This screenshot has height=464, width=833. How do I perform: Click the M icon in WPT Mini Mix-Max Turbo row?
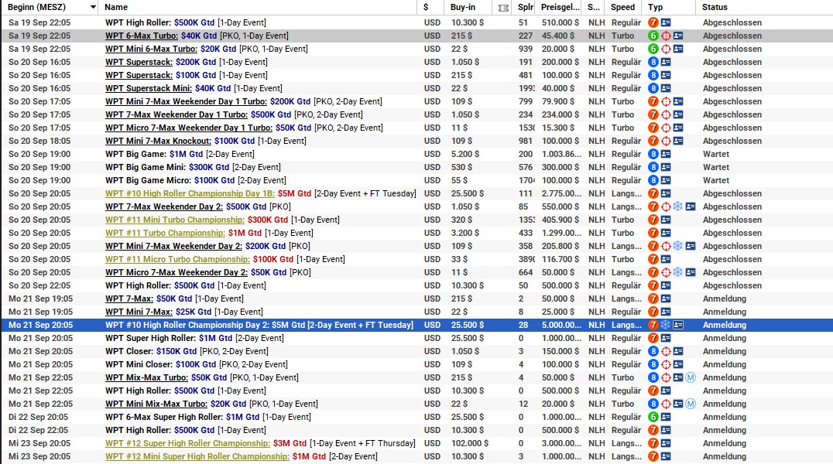click(x=691, y=404)
